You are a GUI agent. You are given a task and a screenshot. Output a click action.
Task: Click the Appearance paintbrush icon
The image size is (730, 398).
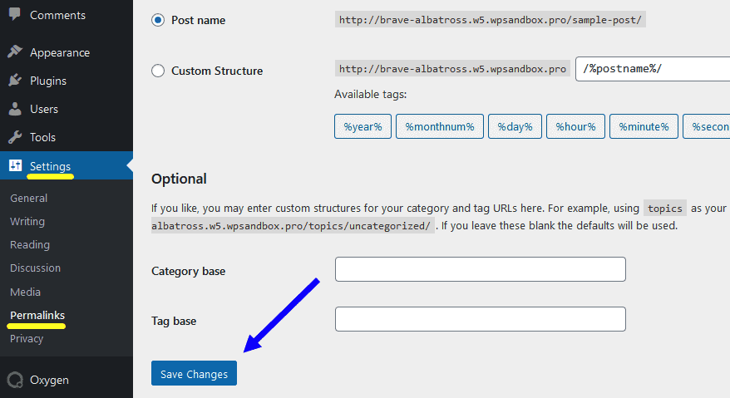pyautogui.click(x=15, y=52)
